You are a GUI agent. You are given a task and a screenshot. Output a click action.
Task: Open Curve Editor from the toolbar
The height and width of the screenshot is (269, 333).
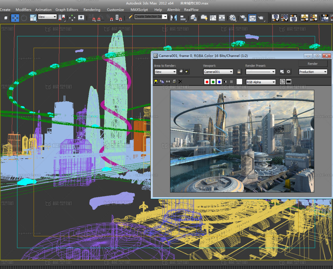tap(213, 18)
